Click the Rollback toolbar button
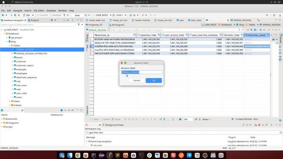The image size is (283, 159). (x=55, y=15)
